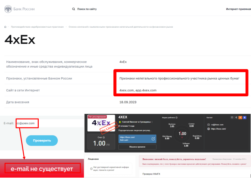Select the Сайт в сети Интернет label

[x=23, y=90]
